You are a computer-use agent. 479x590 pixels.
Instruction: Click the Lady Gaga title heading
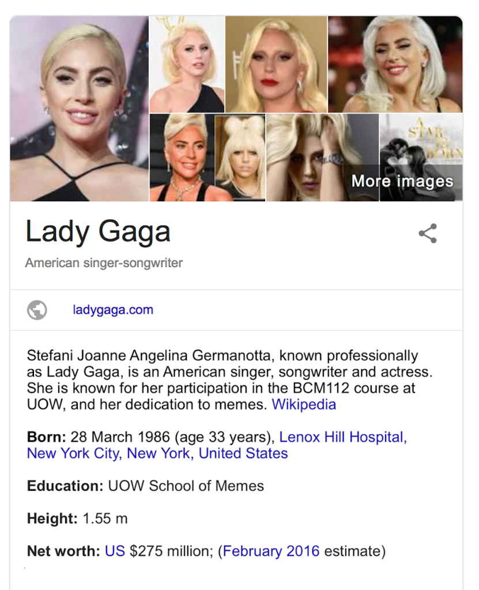click(x=98, y=232)
